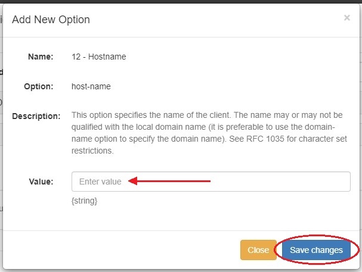Close the dialog with the X icon
362x272 pixels.
pos(346,18)
